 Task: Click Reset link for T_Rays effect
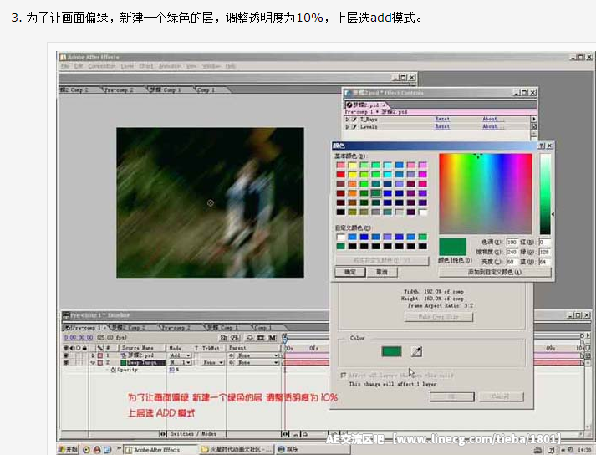click(442, 120)
